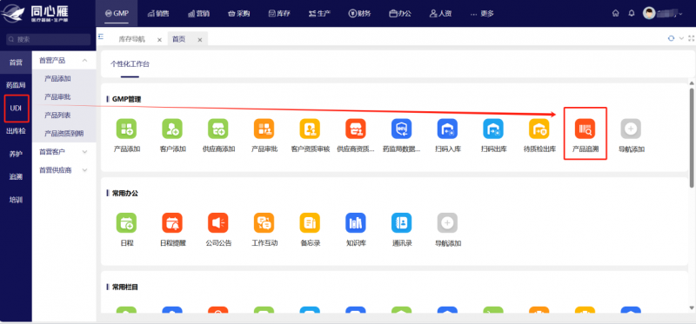Select the 办公 top navigation item
Screen dimensions: 696x324
(x=400, y=14)
